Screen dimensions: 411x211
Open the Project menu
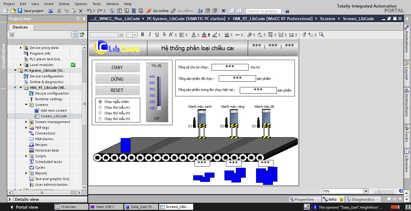pyautogui.click(x=9, y=4)
